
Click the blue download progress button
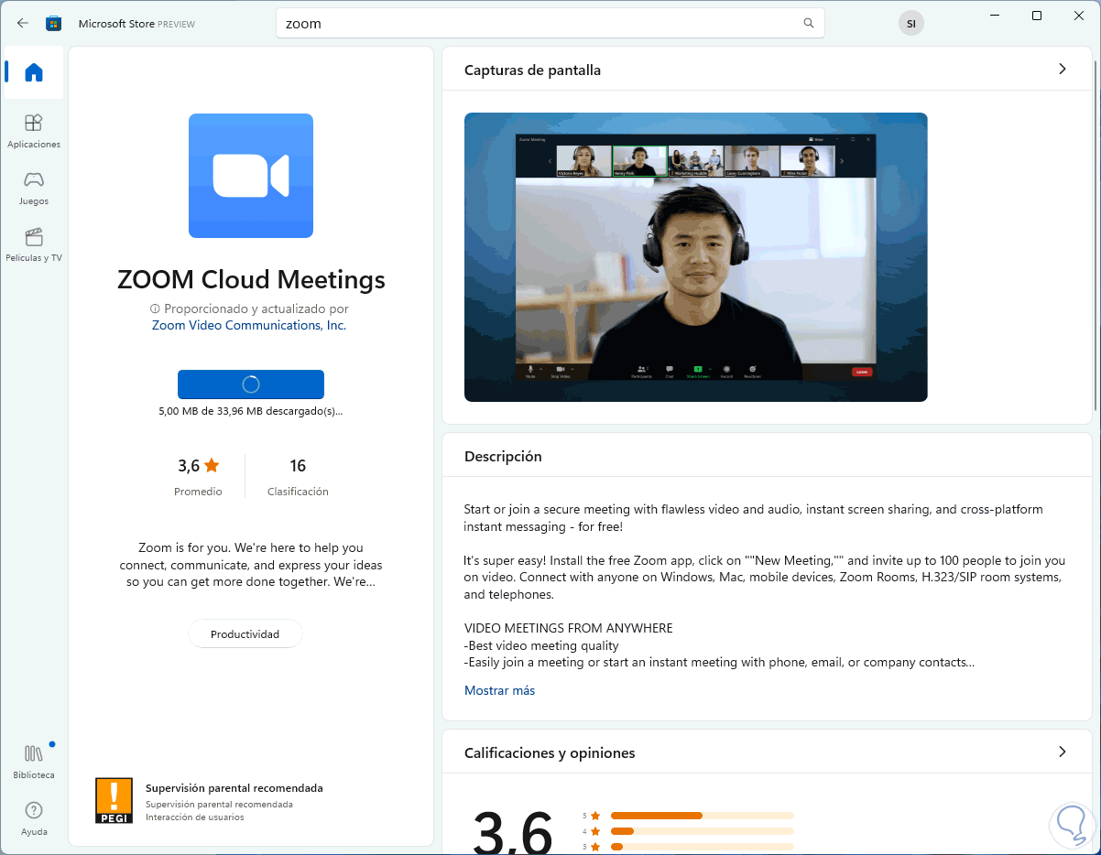tap(251, 384)
